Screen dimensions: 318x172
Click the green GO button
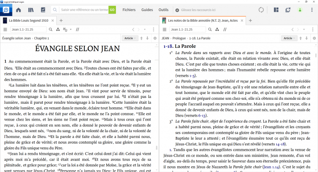pos(112,10)
